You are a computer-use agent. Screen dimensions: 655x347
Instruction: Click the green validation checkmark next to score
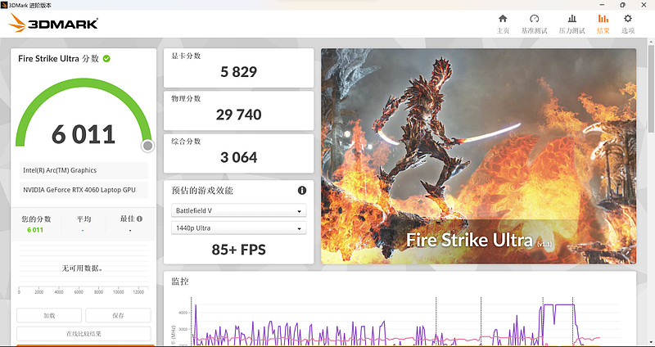106,58
